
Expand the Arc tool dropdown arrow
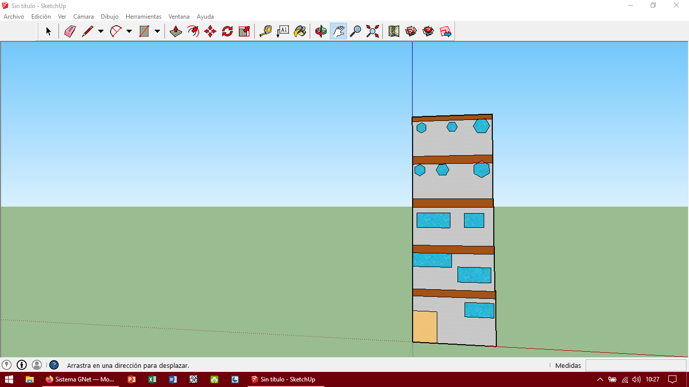(x=129, y=31)
